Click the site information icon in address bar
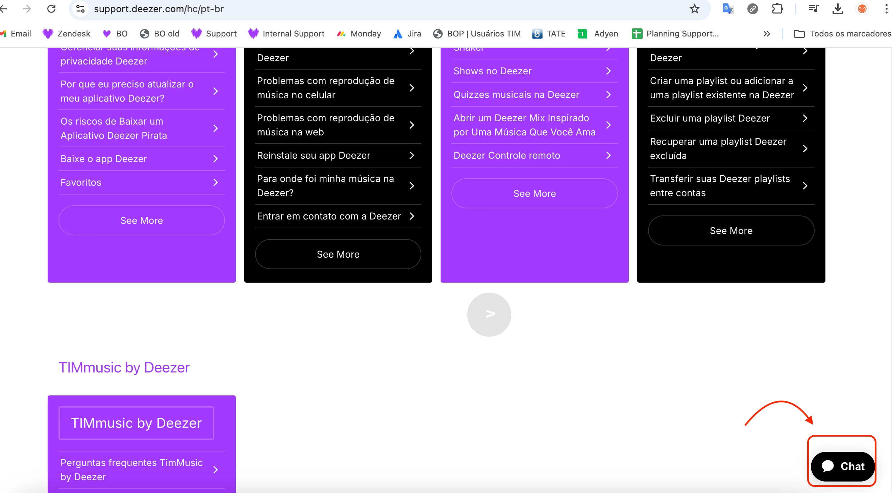Viewport: 892px width, 493px height. coord(80,9)
